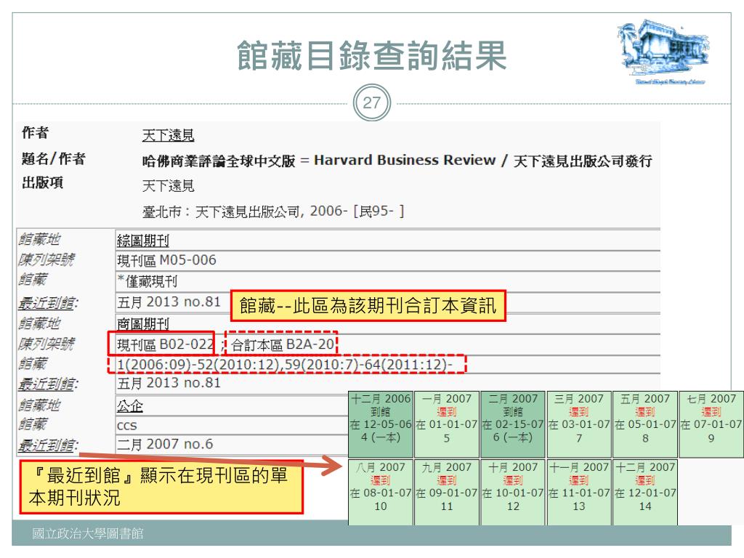The height and width of the screenshot is (558, 744).
Task: Click the 九月 2007 issue cell
Action: tap(447, 493)
